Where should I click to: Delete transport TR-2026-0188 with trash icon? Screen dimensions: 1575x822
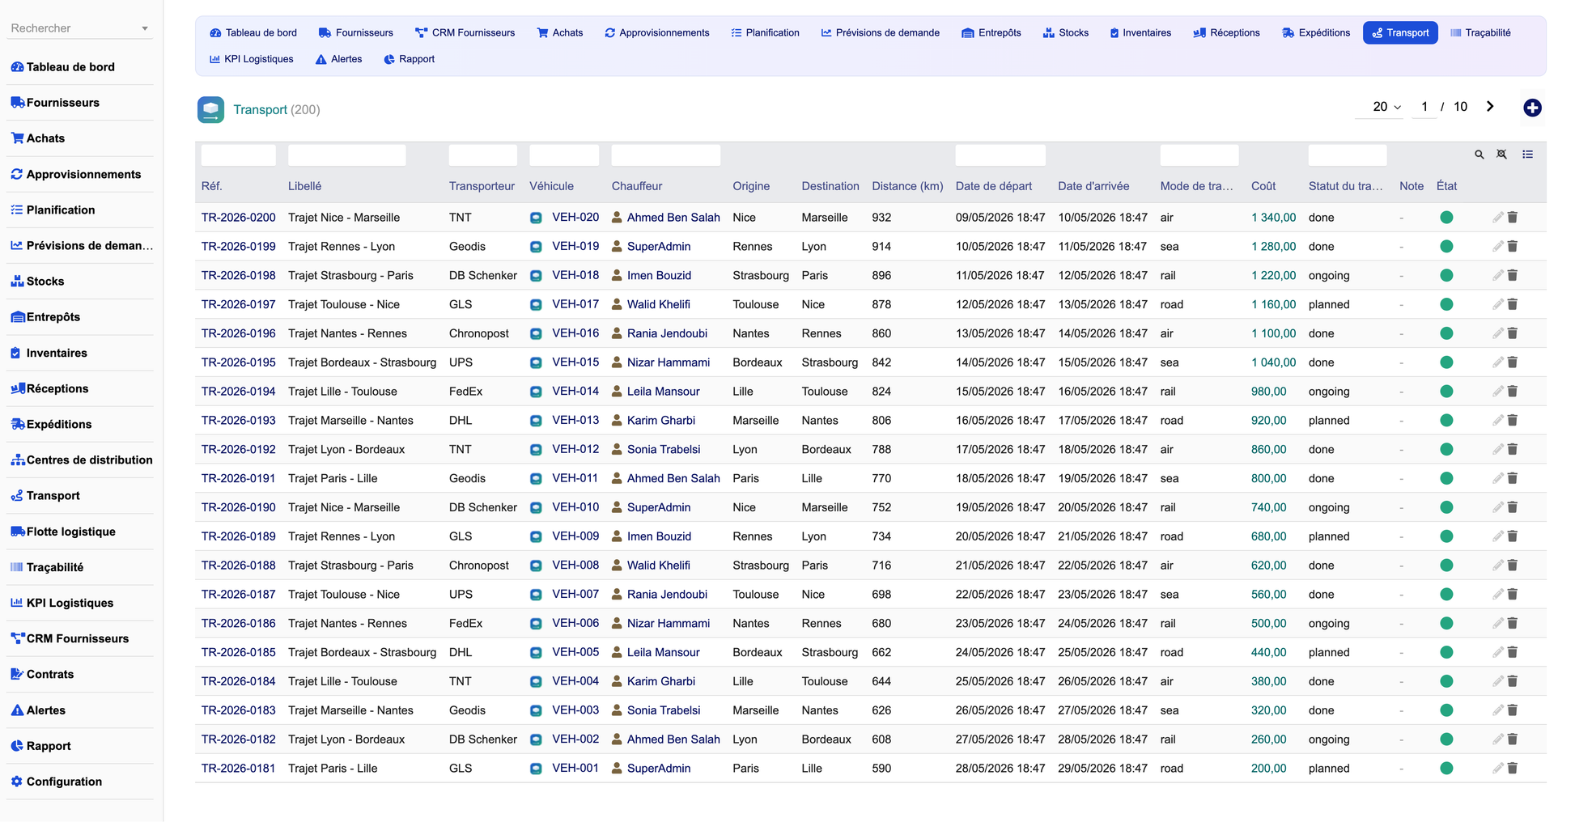pos(1512,566)
